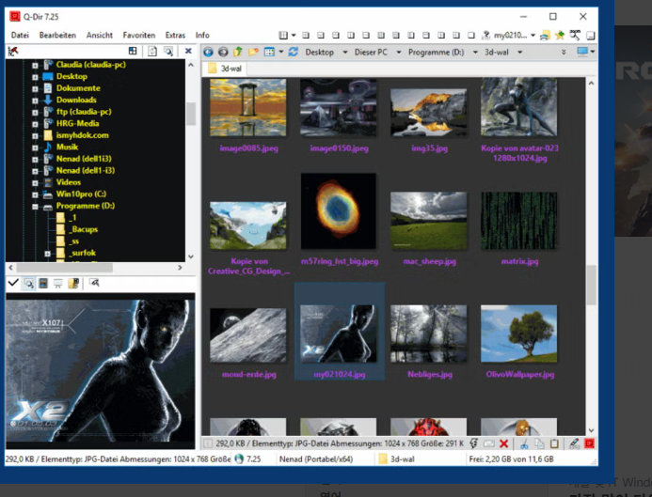Open the dropdown arrow after 3d-wal breadcrumb
652x497 pixels.
click(519, 53)
